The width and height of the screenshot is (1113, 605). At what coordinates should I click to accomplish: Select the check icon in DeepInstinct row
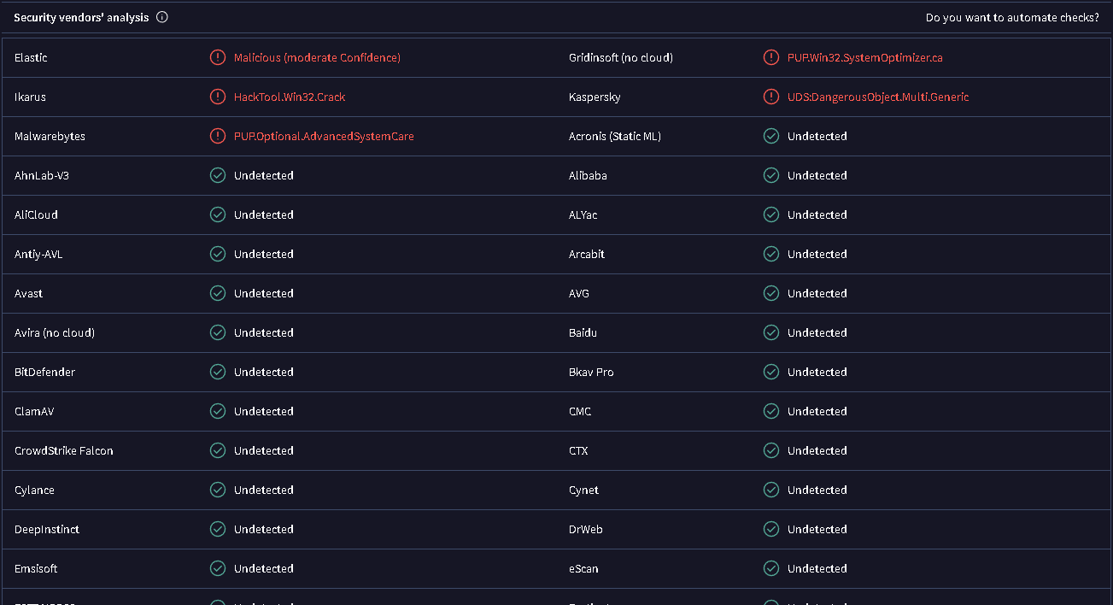(218, 529)
